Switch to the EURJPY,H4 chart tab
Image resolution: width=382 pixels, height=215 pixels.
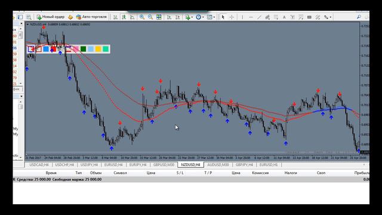138,165
